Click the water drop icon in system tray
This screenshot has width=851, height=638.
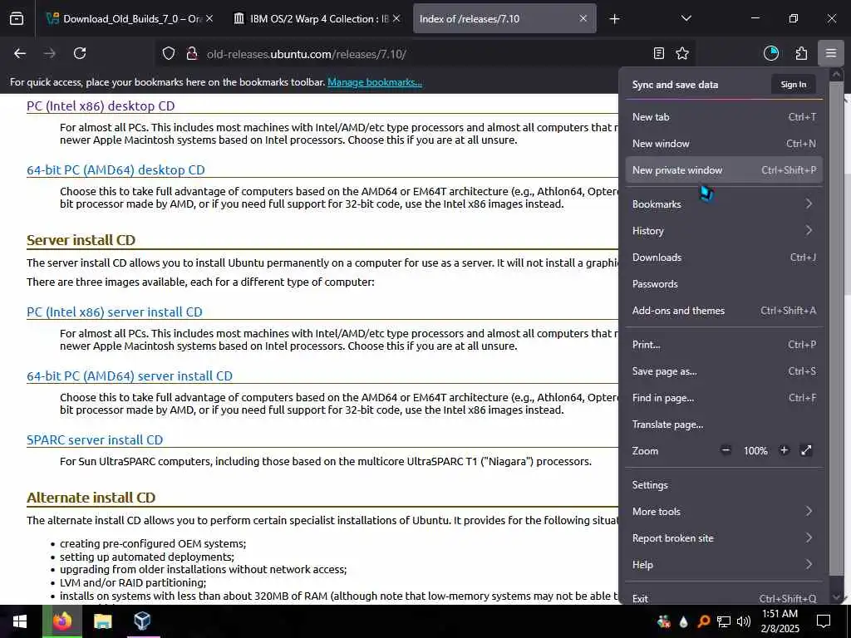pos(683,621)
